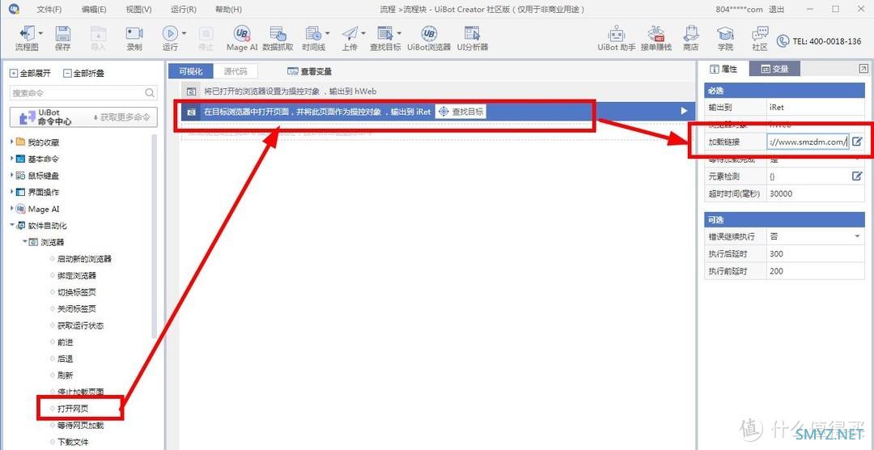Click the 加载链接 URL input field

pyautogui.click(x=808, y=142)
